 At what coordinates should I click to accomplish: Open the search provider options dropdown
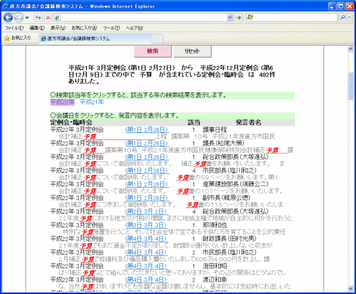click(x=349, y=17)
